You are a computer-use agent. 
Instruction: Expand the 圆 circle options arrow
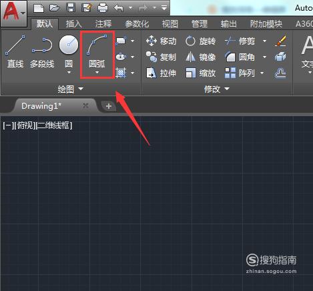click(x=69, y=72)
